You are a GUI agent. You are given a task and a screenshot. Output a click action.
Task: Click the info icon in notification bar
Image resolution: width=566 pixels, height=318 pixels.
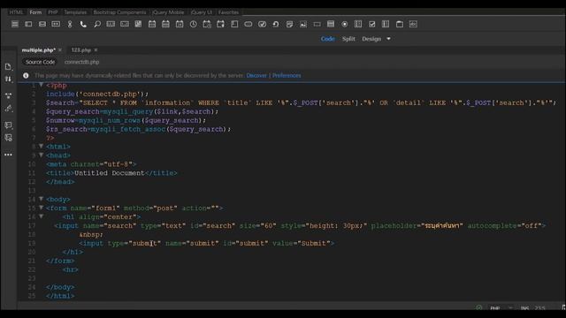26,76
